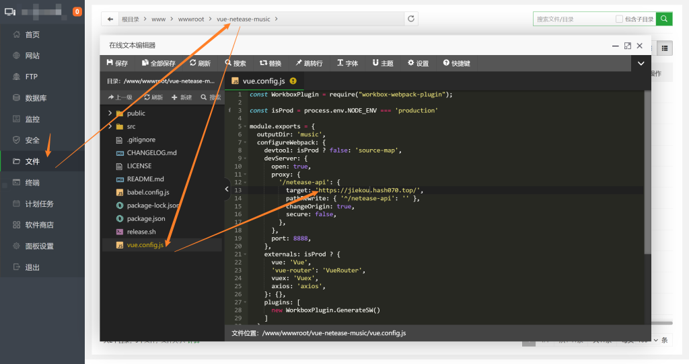Open README.md in the tree
689x364 pixels.
point(145,179)
